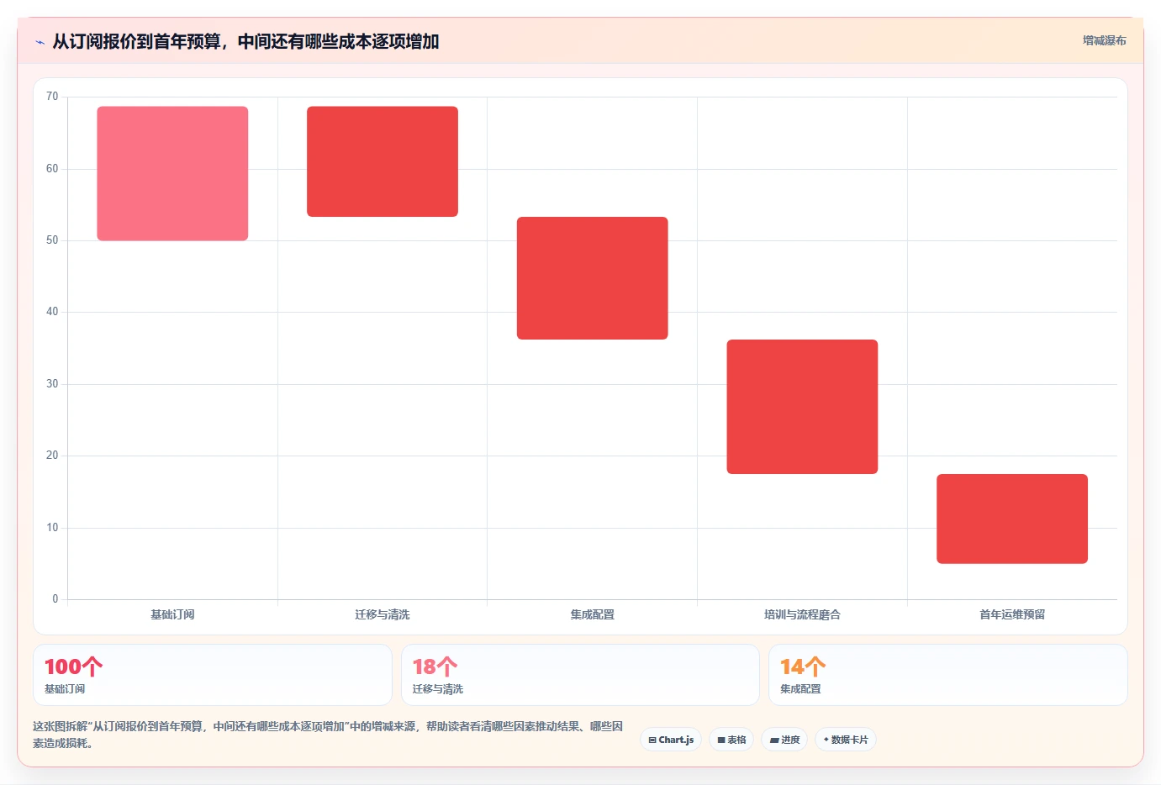This screenshot has height=785, width=1161.
Task: Click the 14个 集成配置 data card
Action: (948, 675)
